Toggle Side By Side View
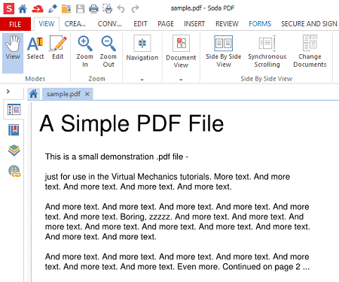The height and width of the screenshot is (282, 339). (x=224, y=52)
